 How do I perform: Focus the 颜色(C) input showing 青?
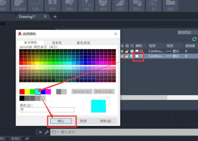tap(47, 109)
